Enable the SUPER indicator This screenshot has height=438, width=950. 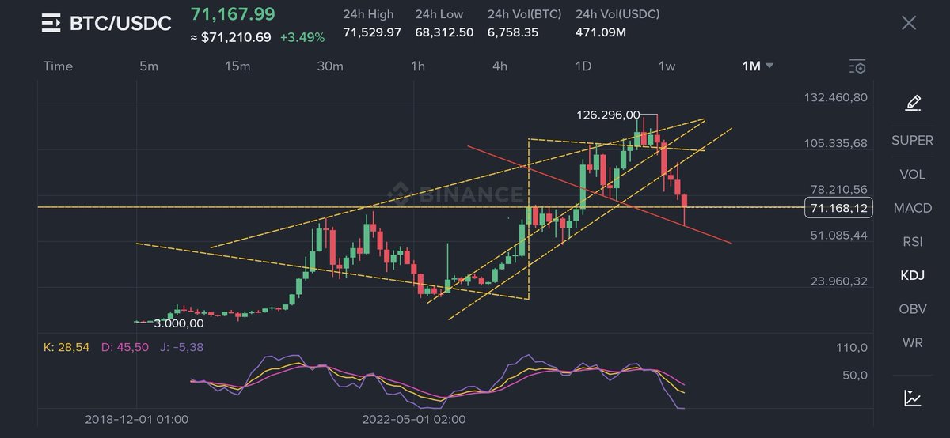click(912, 141)
